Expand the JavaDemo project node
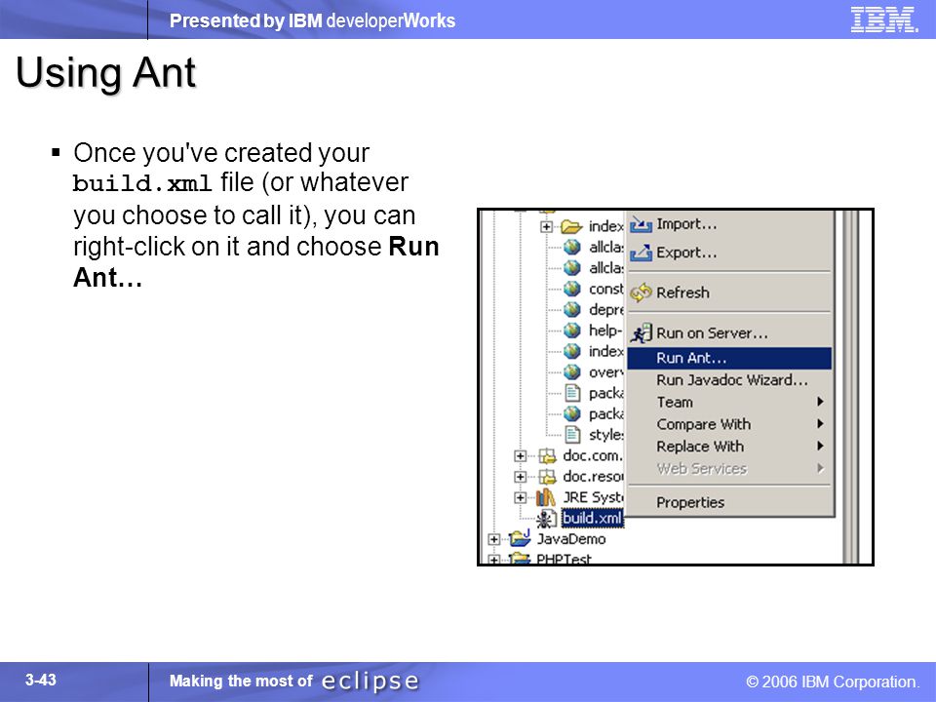This screenshot has width=936, height=702. pos(493,539)
